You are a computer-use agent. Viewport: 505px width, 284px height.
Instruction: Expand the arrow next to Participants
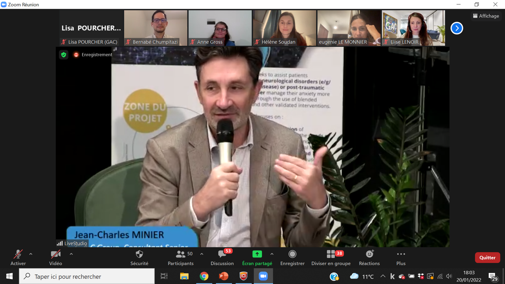(202, 254)
